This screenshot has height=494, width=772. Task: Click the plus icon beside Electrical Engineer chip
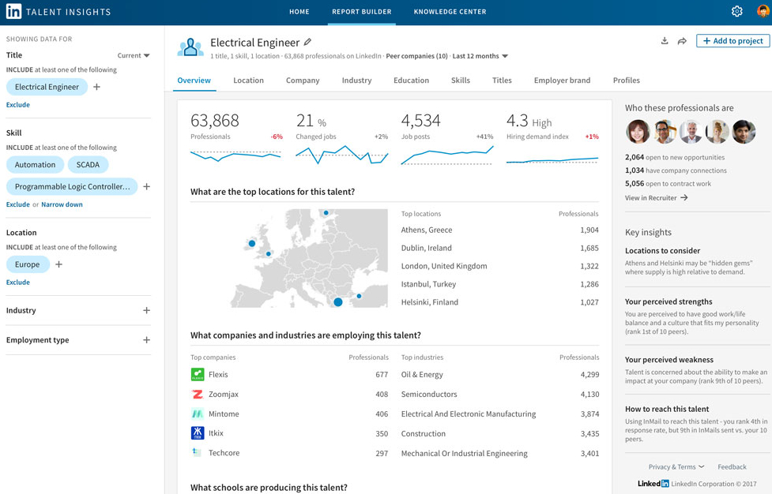click(97, 87)
